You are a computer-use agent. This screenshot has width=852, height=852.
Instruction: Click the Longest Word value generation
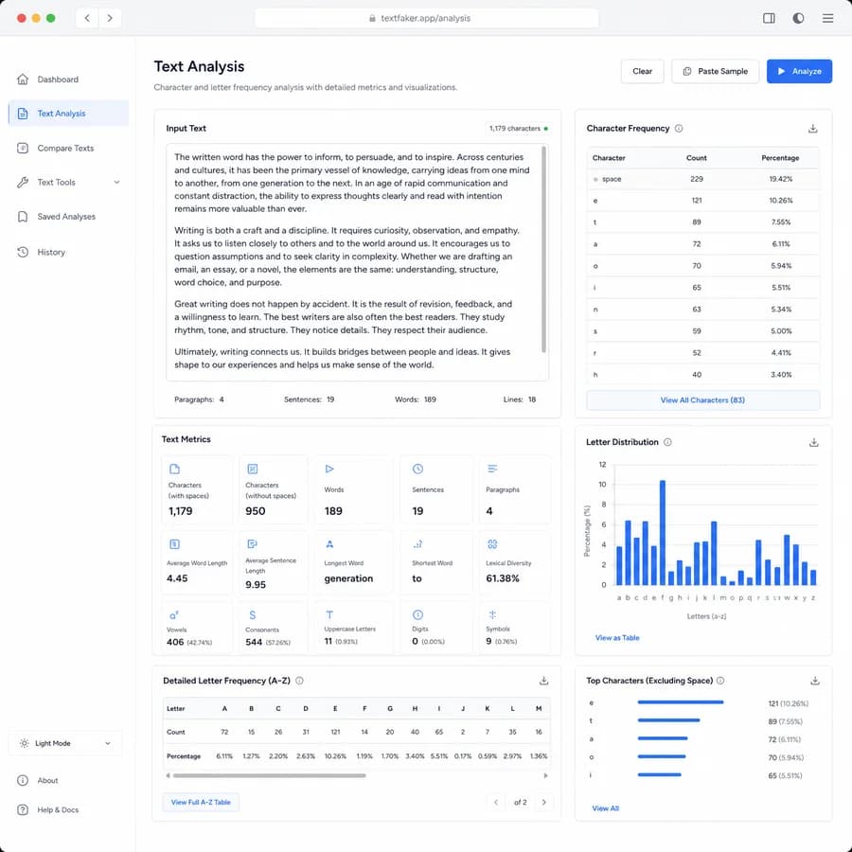pos(348,578)
